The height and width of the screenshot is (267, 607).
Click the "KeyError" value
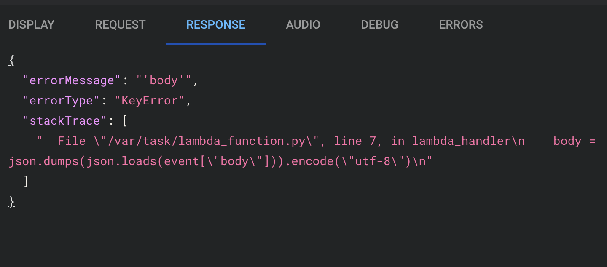pyautogui.click(x=150, y=101)
